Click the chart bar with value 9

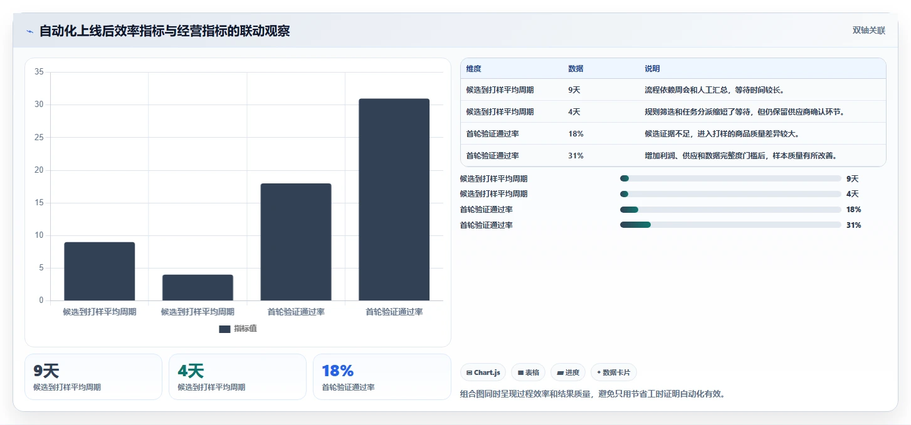click(x=100, y=271)
